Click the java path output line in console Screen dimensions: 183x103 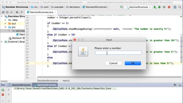click(65, 88)
